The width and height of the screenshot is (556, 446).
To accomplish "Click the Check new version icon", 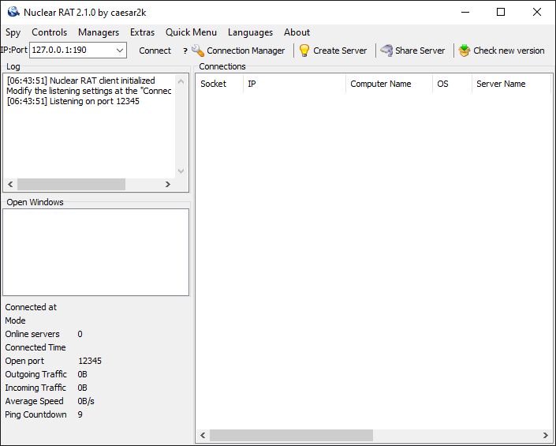I will [465, 51].
